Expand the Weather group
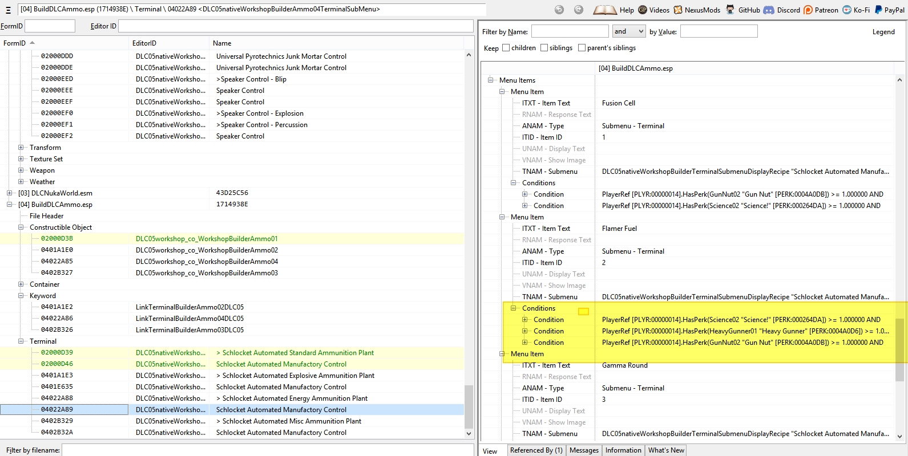This screenshot has height=456, width=908. pos(21,182)
